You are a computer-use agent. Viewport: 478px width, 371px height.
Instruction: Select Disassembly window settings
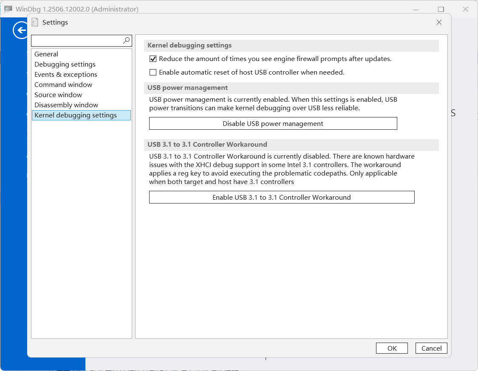point(82,105)
